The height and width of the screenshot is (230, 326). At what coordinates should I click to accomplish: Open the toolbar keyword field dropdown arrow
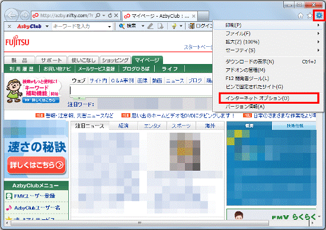point(110,27)
